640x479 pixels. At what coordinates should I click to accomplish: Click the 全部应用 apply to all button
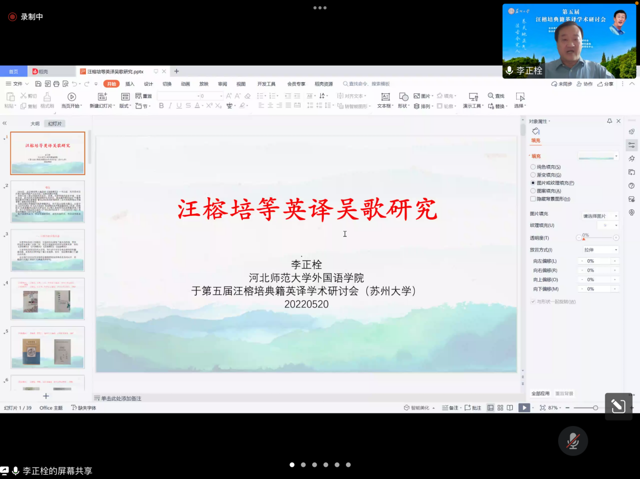tap(540, 393)
